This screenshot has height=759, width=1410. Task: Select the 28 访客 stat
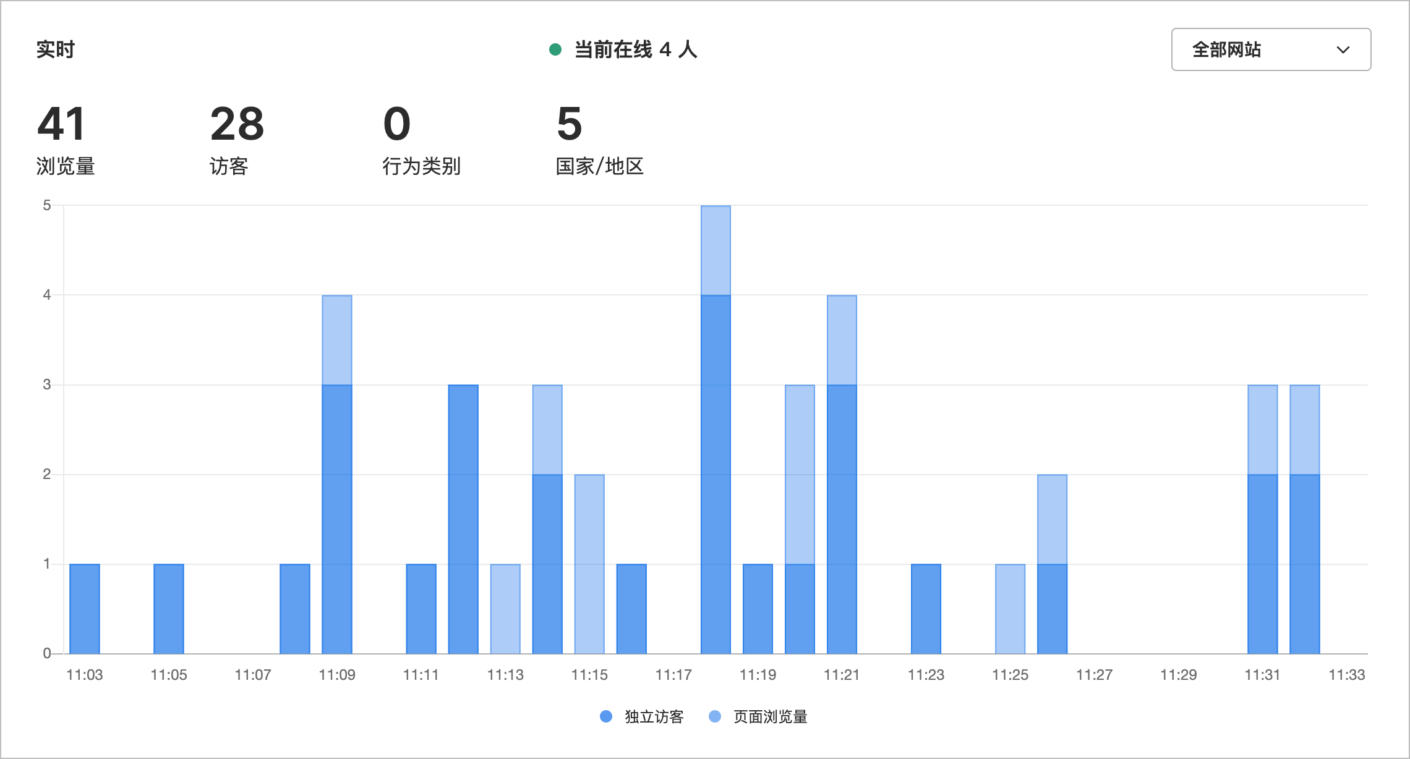pos(237,140)
